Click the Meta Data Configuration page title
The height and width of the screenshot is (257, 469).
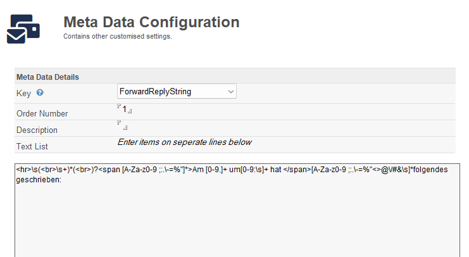pyautogui.click(x=151, y=22)
